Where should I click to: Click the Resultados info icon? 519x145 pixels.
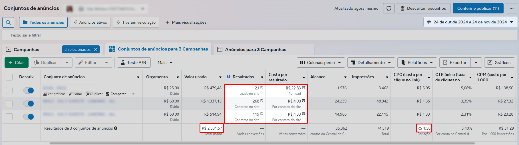tap(229, 77)
